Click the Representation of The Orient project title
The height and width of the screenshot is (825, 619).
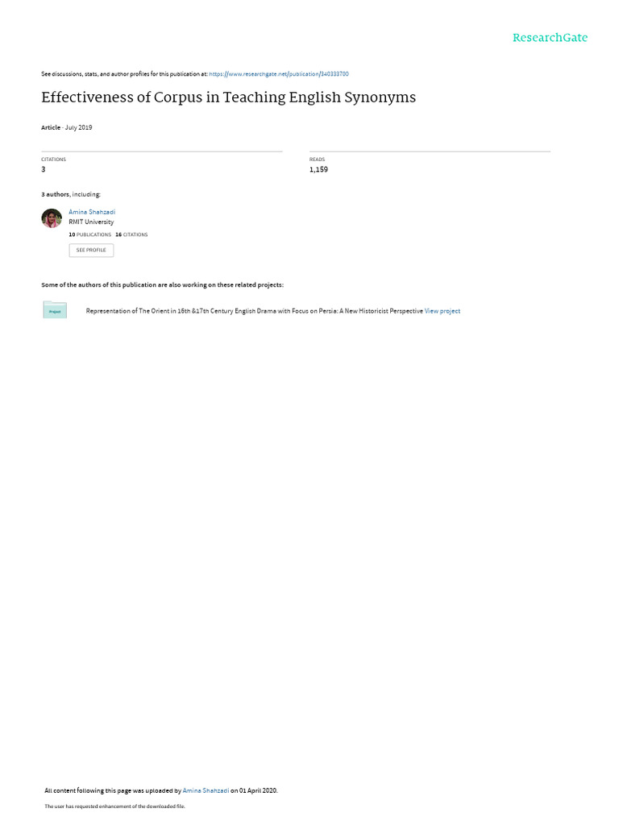(254, 311)
